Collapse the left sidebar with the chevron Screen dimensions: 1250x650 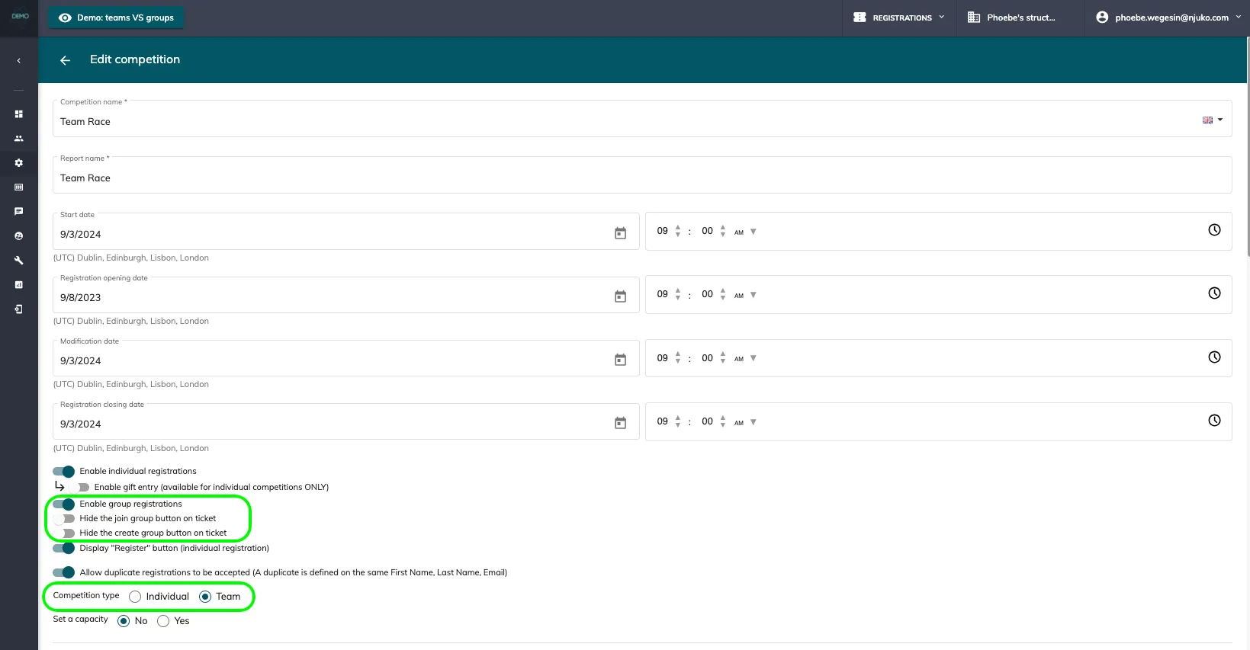[18, 61]
